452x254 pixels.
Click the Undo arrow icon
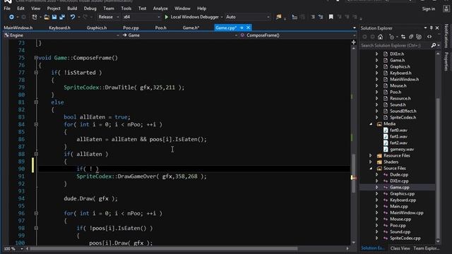tap(72, 17)
